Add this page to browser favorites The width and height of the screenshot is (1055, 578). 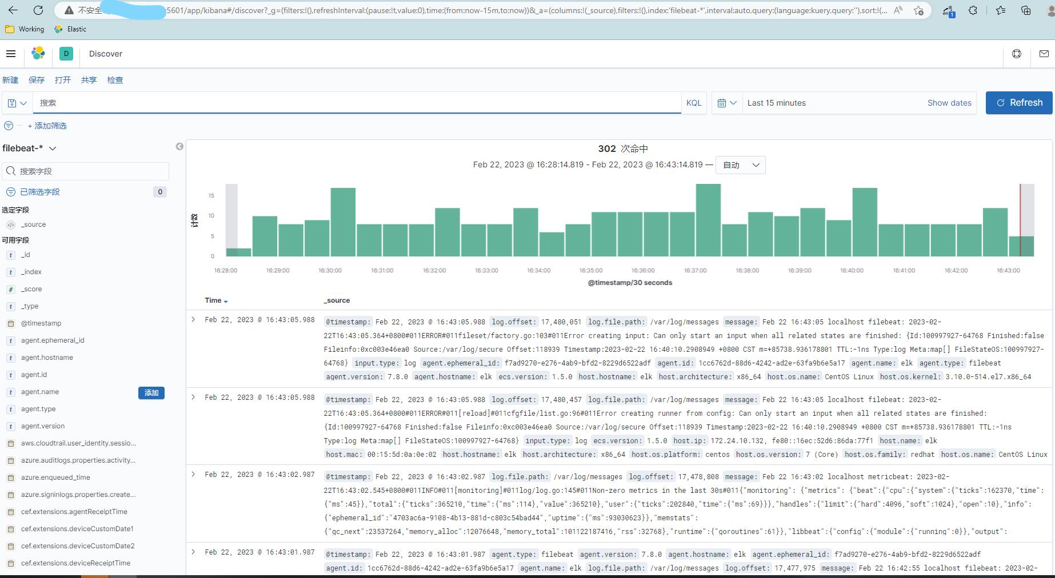click(918, 10)
